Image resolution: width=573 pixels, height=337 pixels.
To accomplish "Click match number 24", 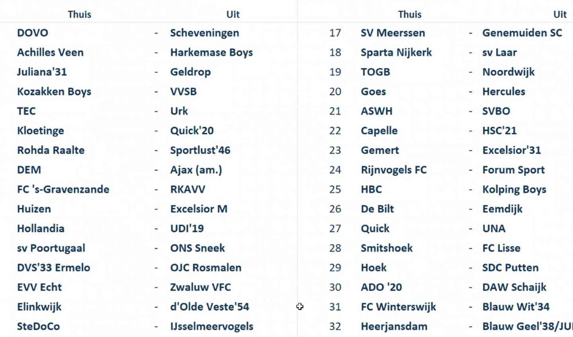I will click(x=335, y=170).
